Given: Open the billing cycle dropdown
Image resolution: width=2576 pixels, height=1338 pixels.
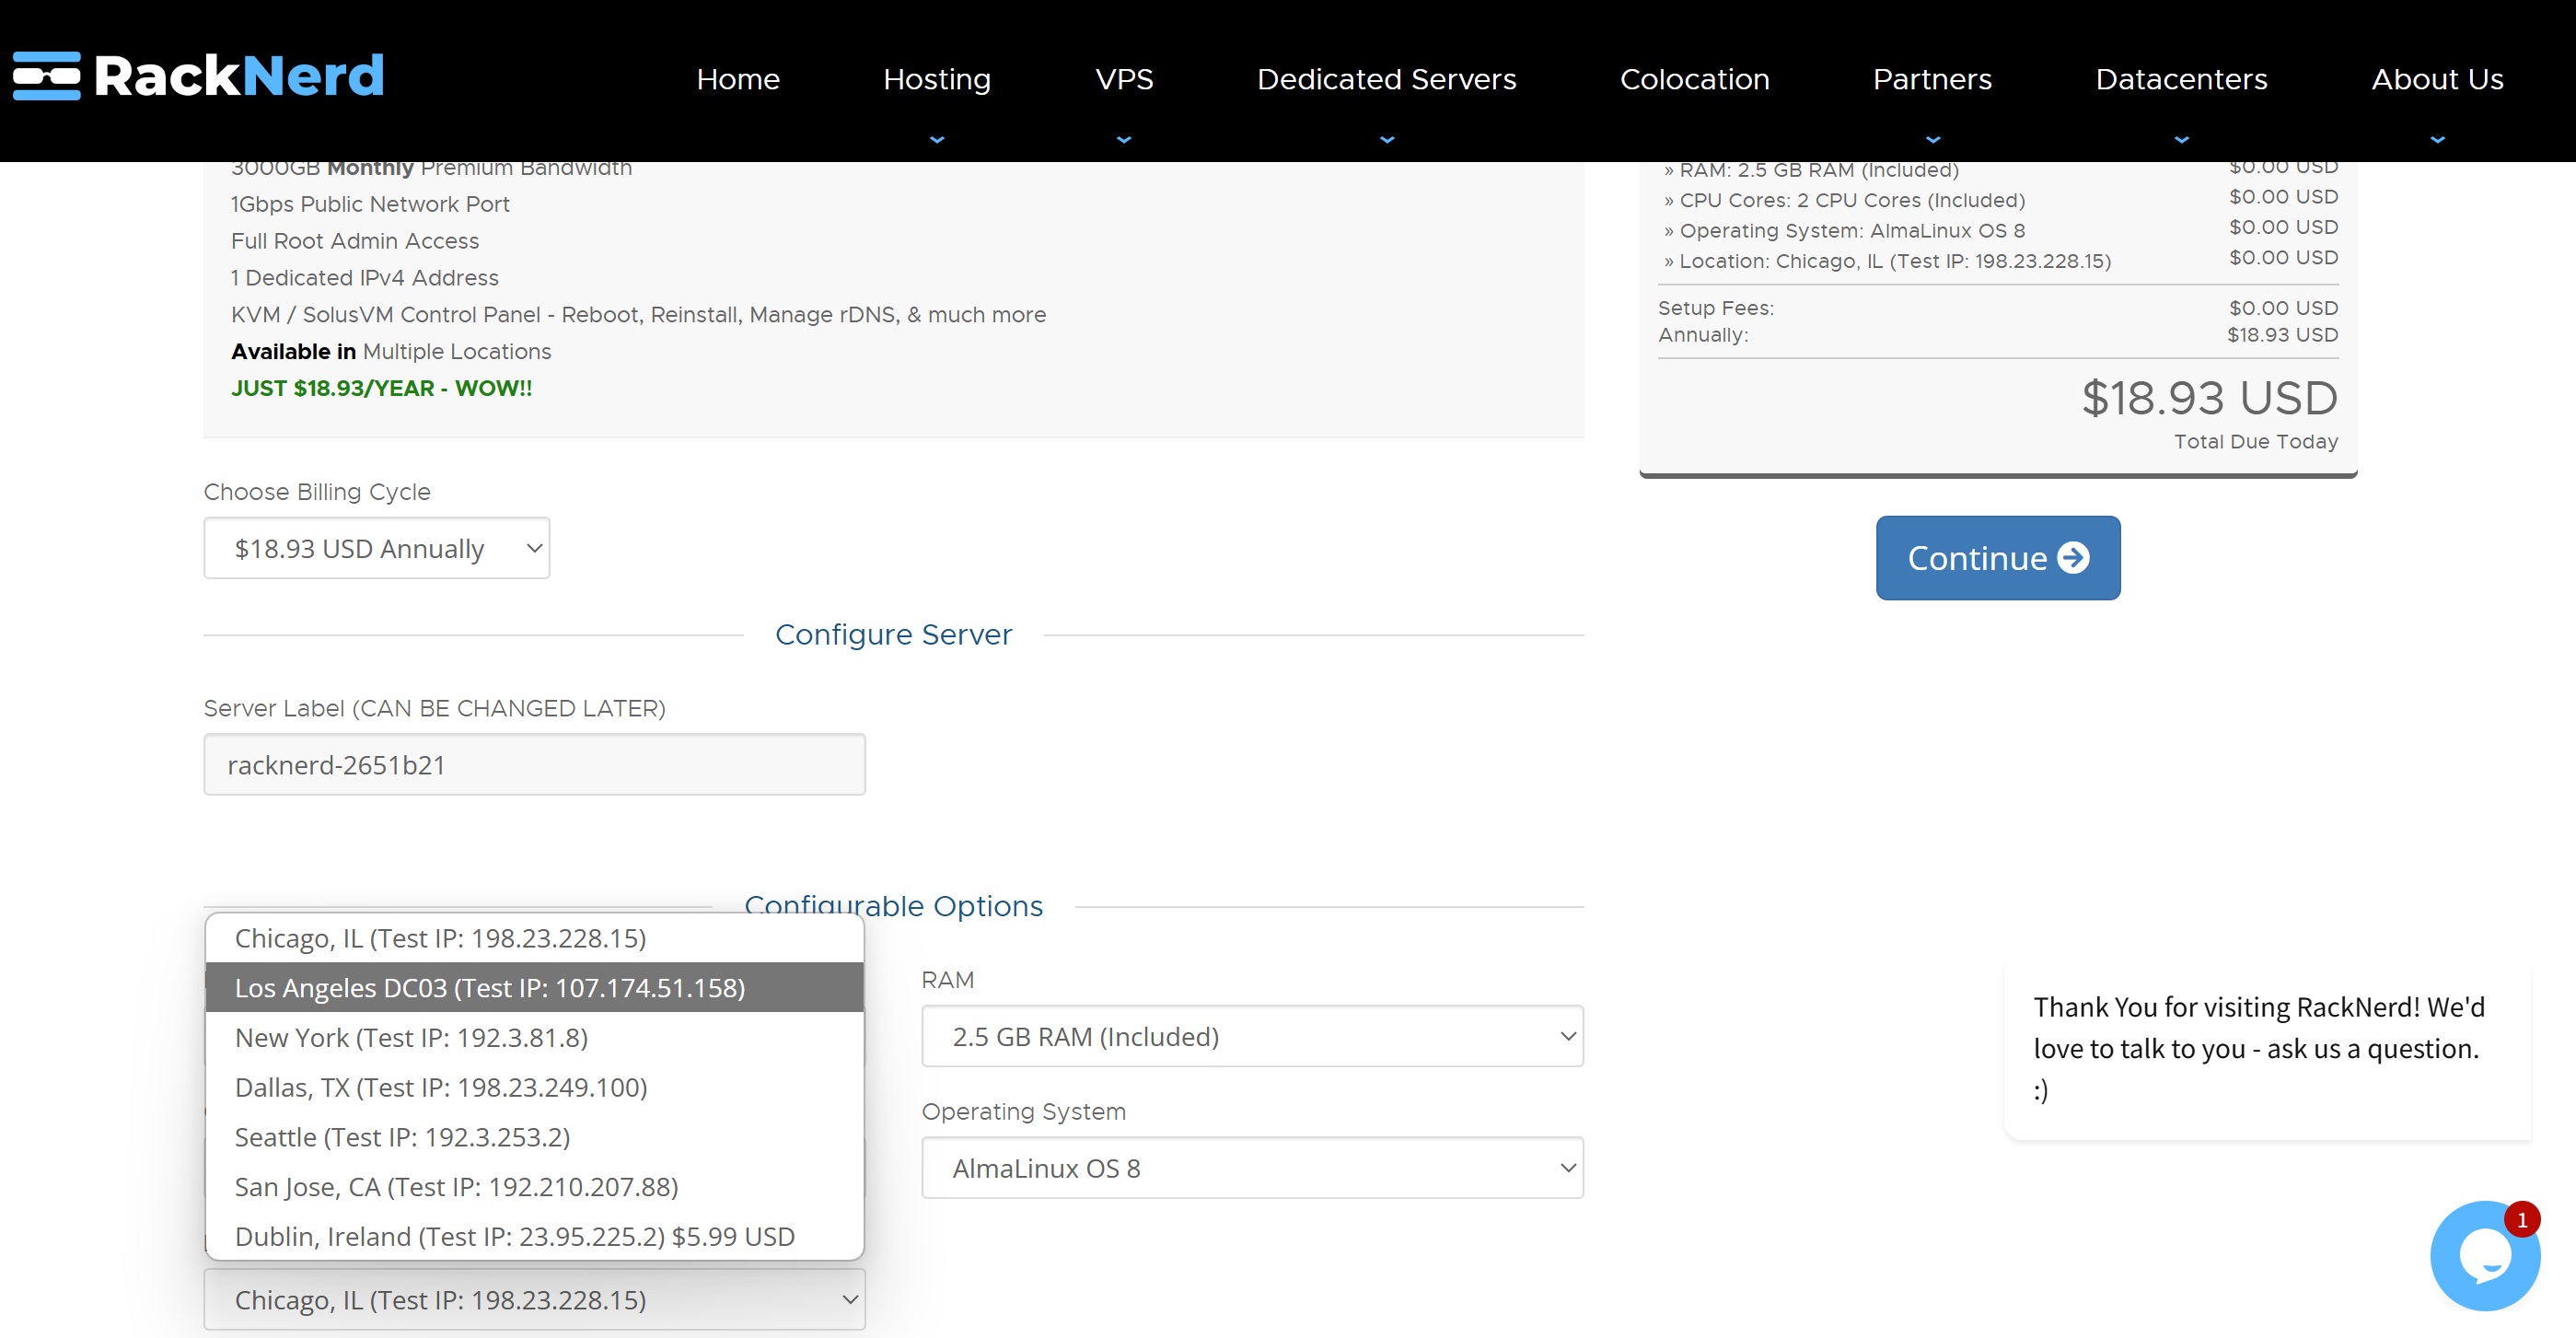Looking at the screenshot, I should pos(377,548).
